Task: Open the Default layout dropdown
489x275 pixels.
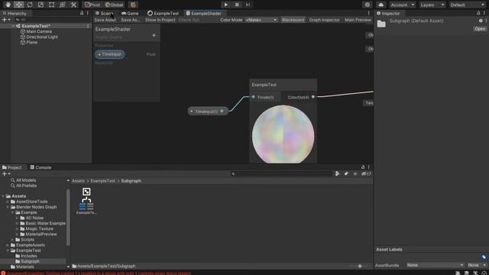Action: pos(467,5)
